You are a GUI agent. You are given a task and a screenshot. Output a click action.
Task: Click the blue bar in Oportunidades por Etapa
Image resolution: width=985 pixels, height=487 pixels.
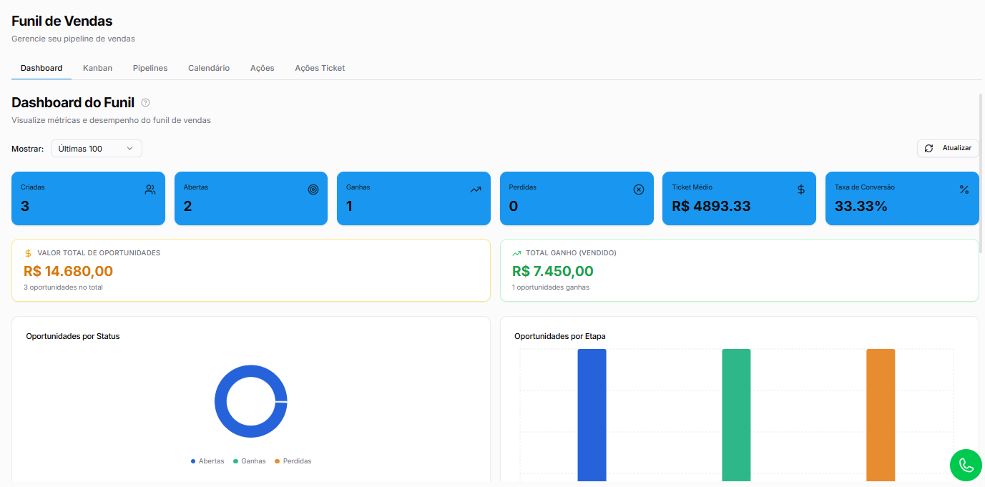[x=592, y=415]
